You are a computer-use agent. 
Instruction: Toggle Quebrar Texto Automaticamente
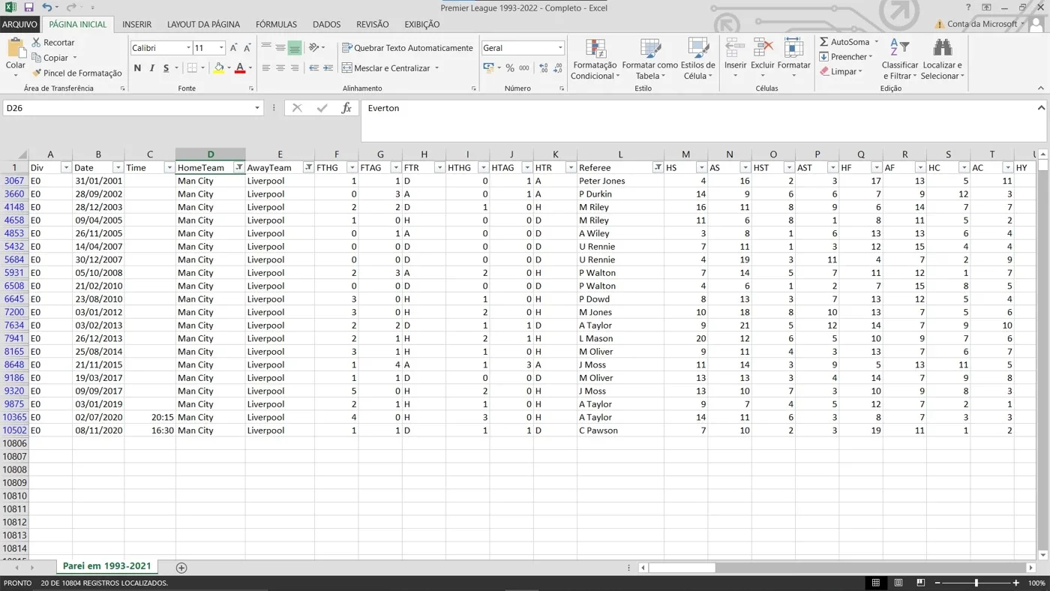(x=407, y=48)
